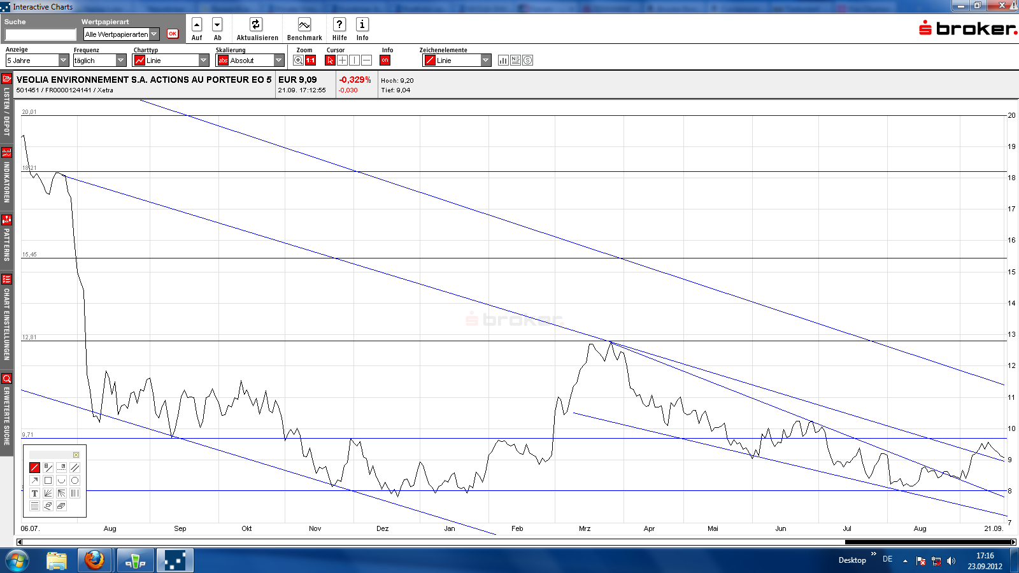Select the rectangle drawing tool
This screenshot has width=1019, height=573.
[x=48, y=480]
